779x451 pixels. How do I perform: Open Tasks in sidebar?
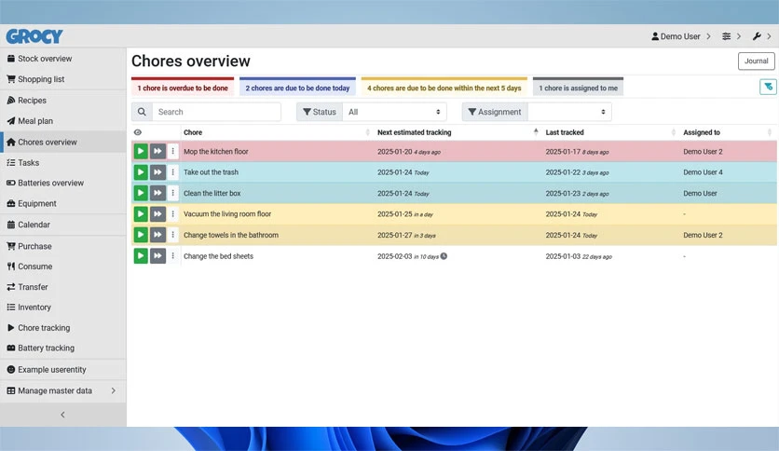(62, 163)
